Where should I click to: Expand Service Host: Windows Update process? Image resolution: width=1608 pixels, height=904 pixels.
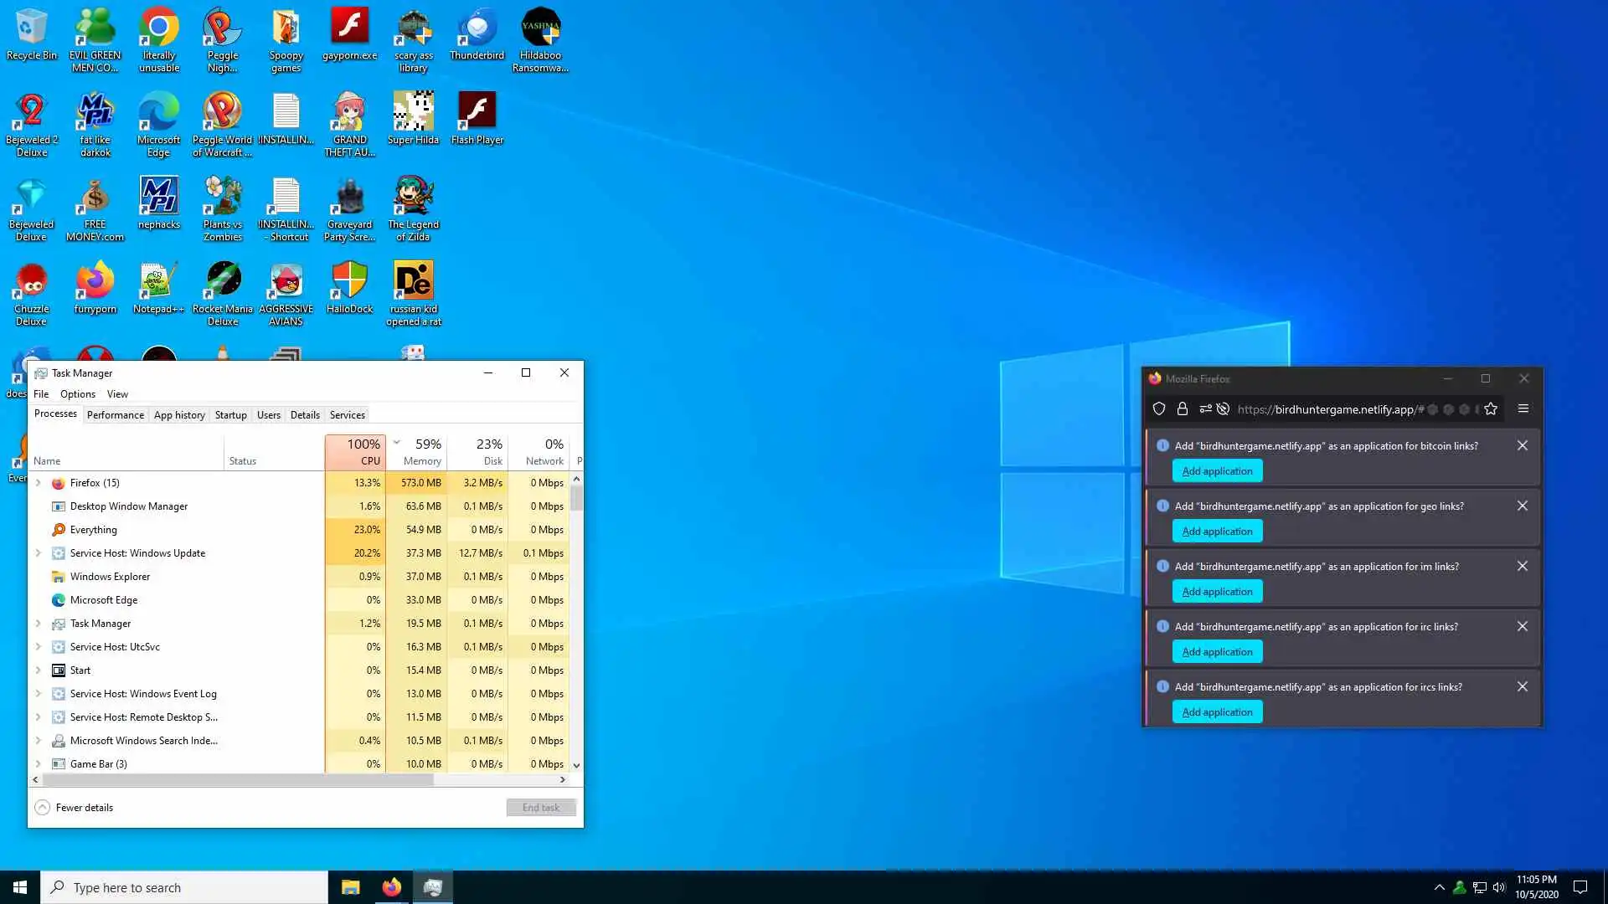point(38,553)
